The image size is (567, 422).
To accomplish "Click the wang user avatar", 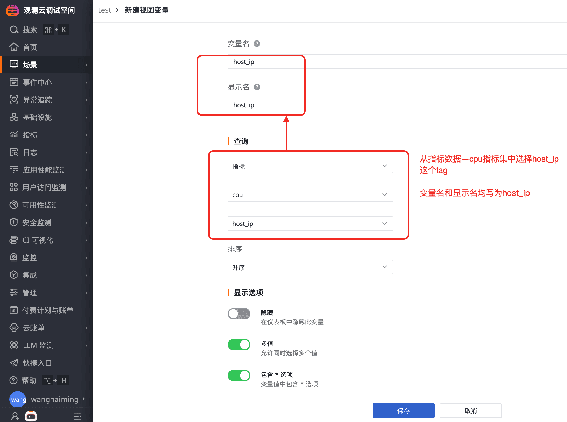I will pos(18,399).
